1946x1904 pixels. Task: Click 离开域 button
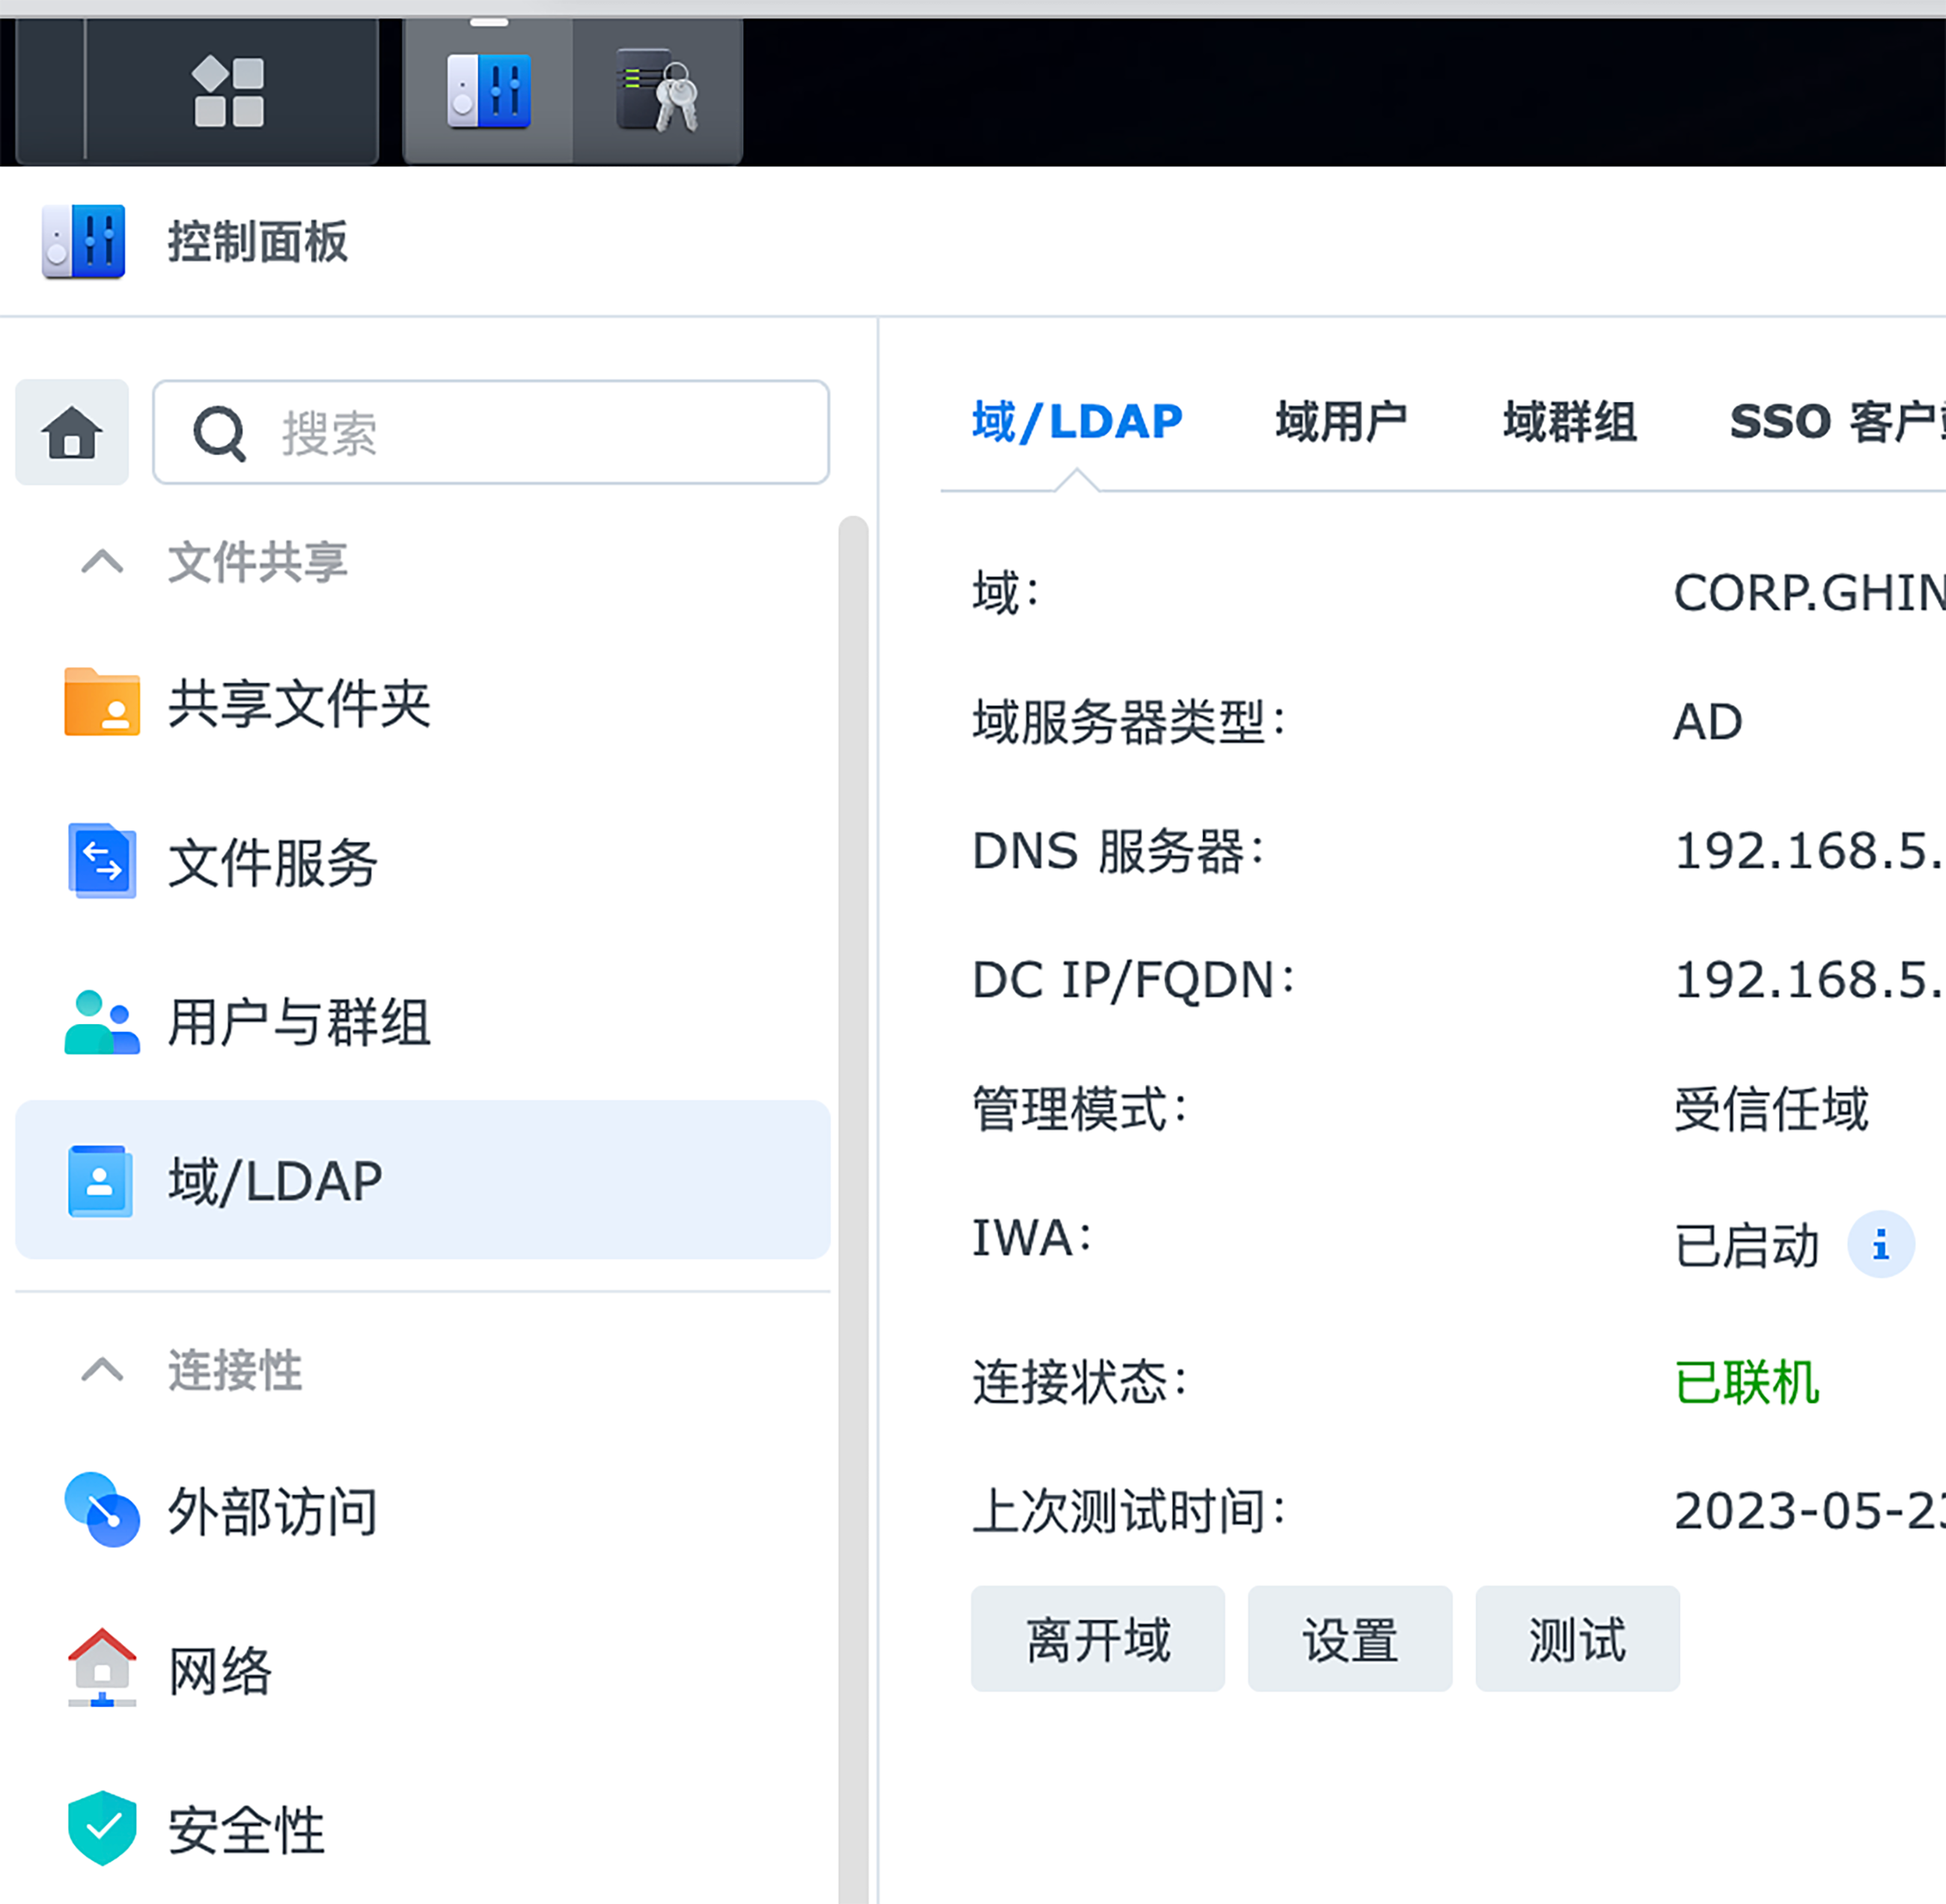(x=1097, y=1639)
